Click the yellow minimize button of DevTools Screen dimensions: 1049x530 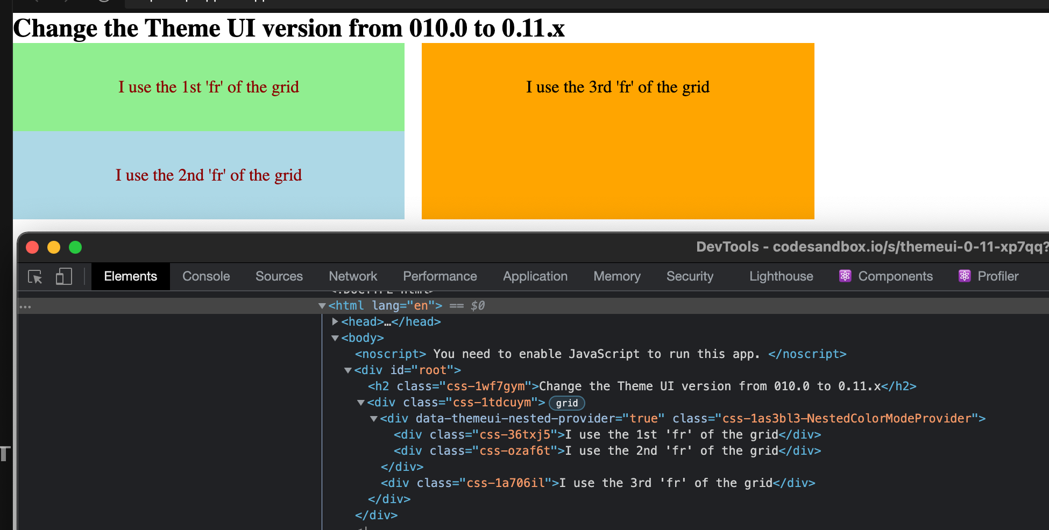click(54, 247)
